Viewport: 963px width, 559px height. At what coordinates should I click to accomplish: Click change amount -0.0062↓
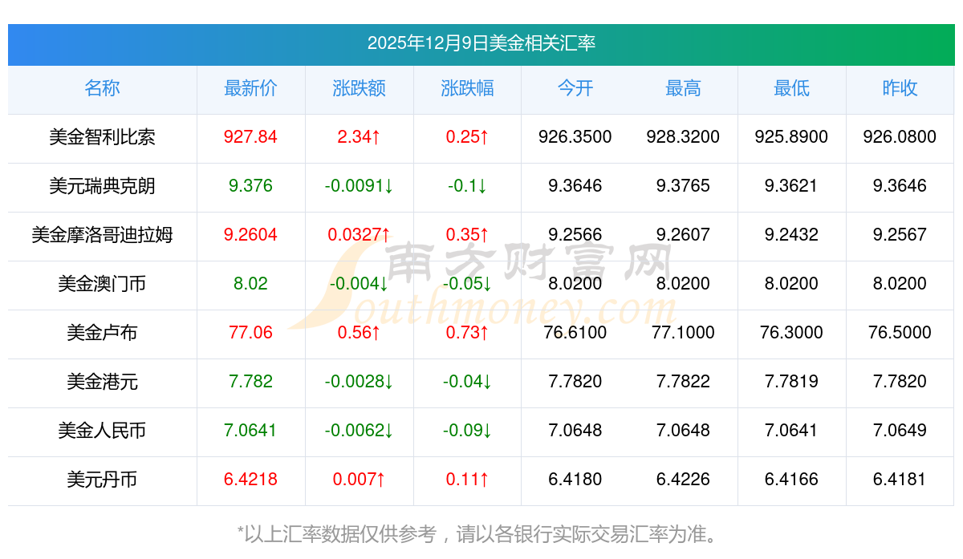click(359, 431)
